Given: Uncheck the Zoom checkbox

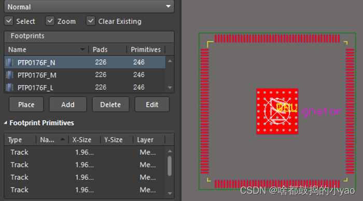Looking at the screenshot, I should (x=50, y=21).
